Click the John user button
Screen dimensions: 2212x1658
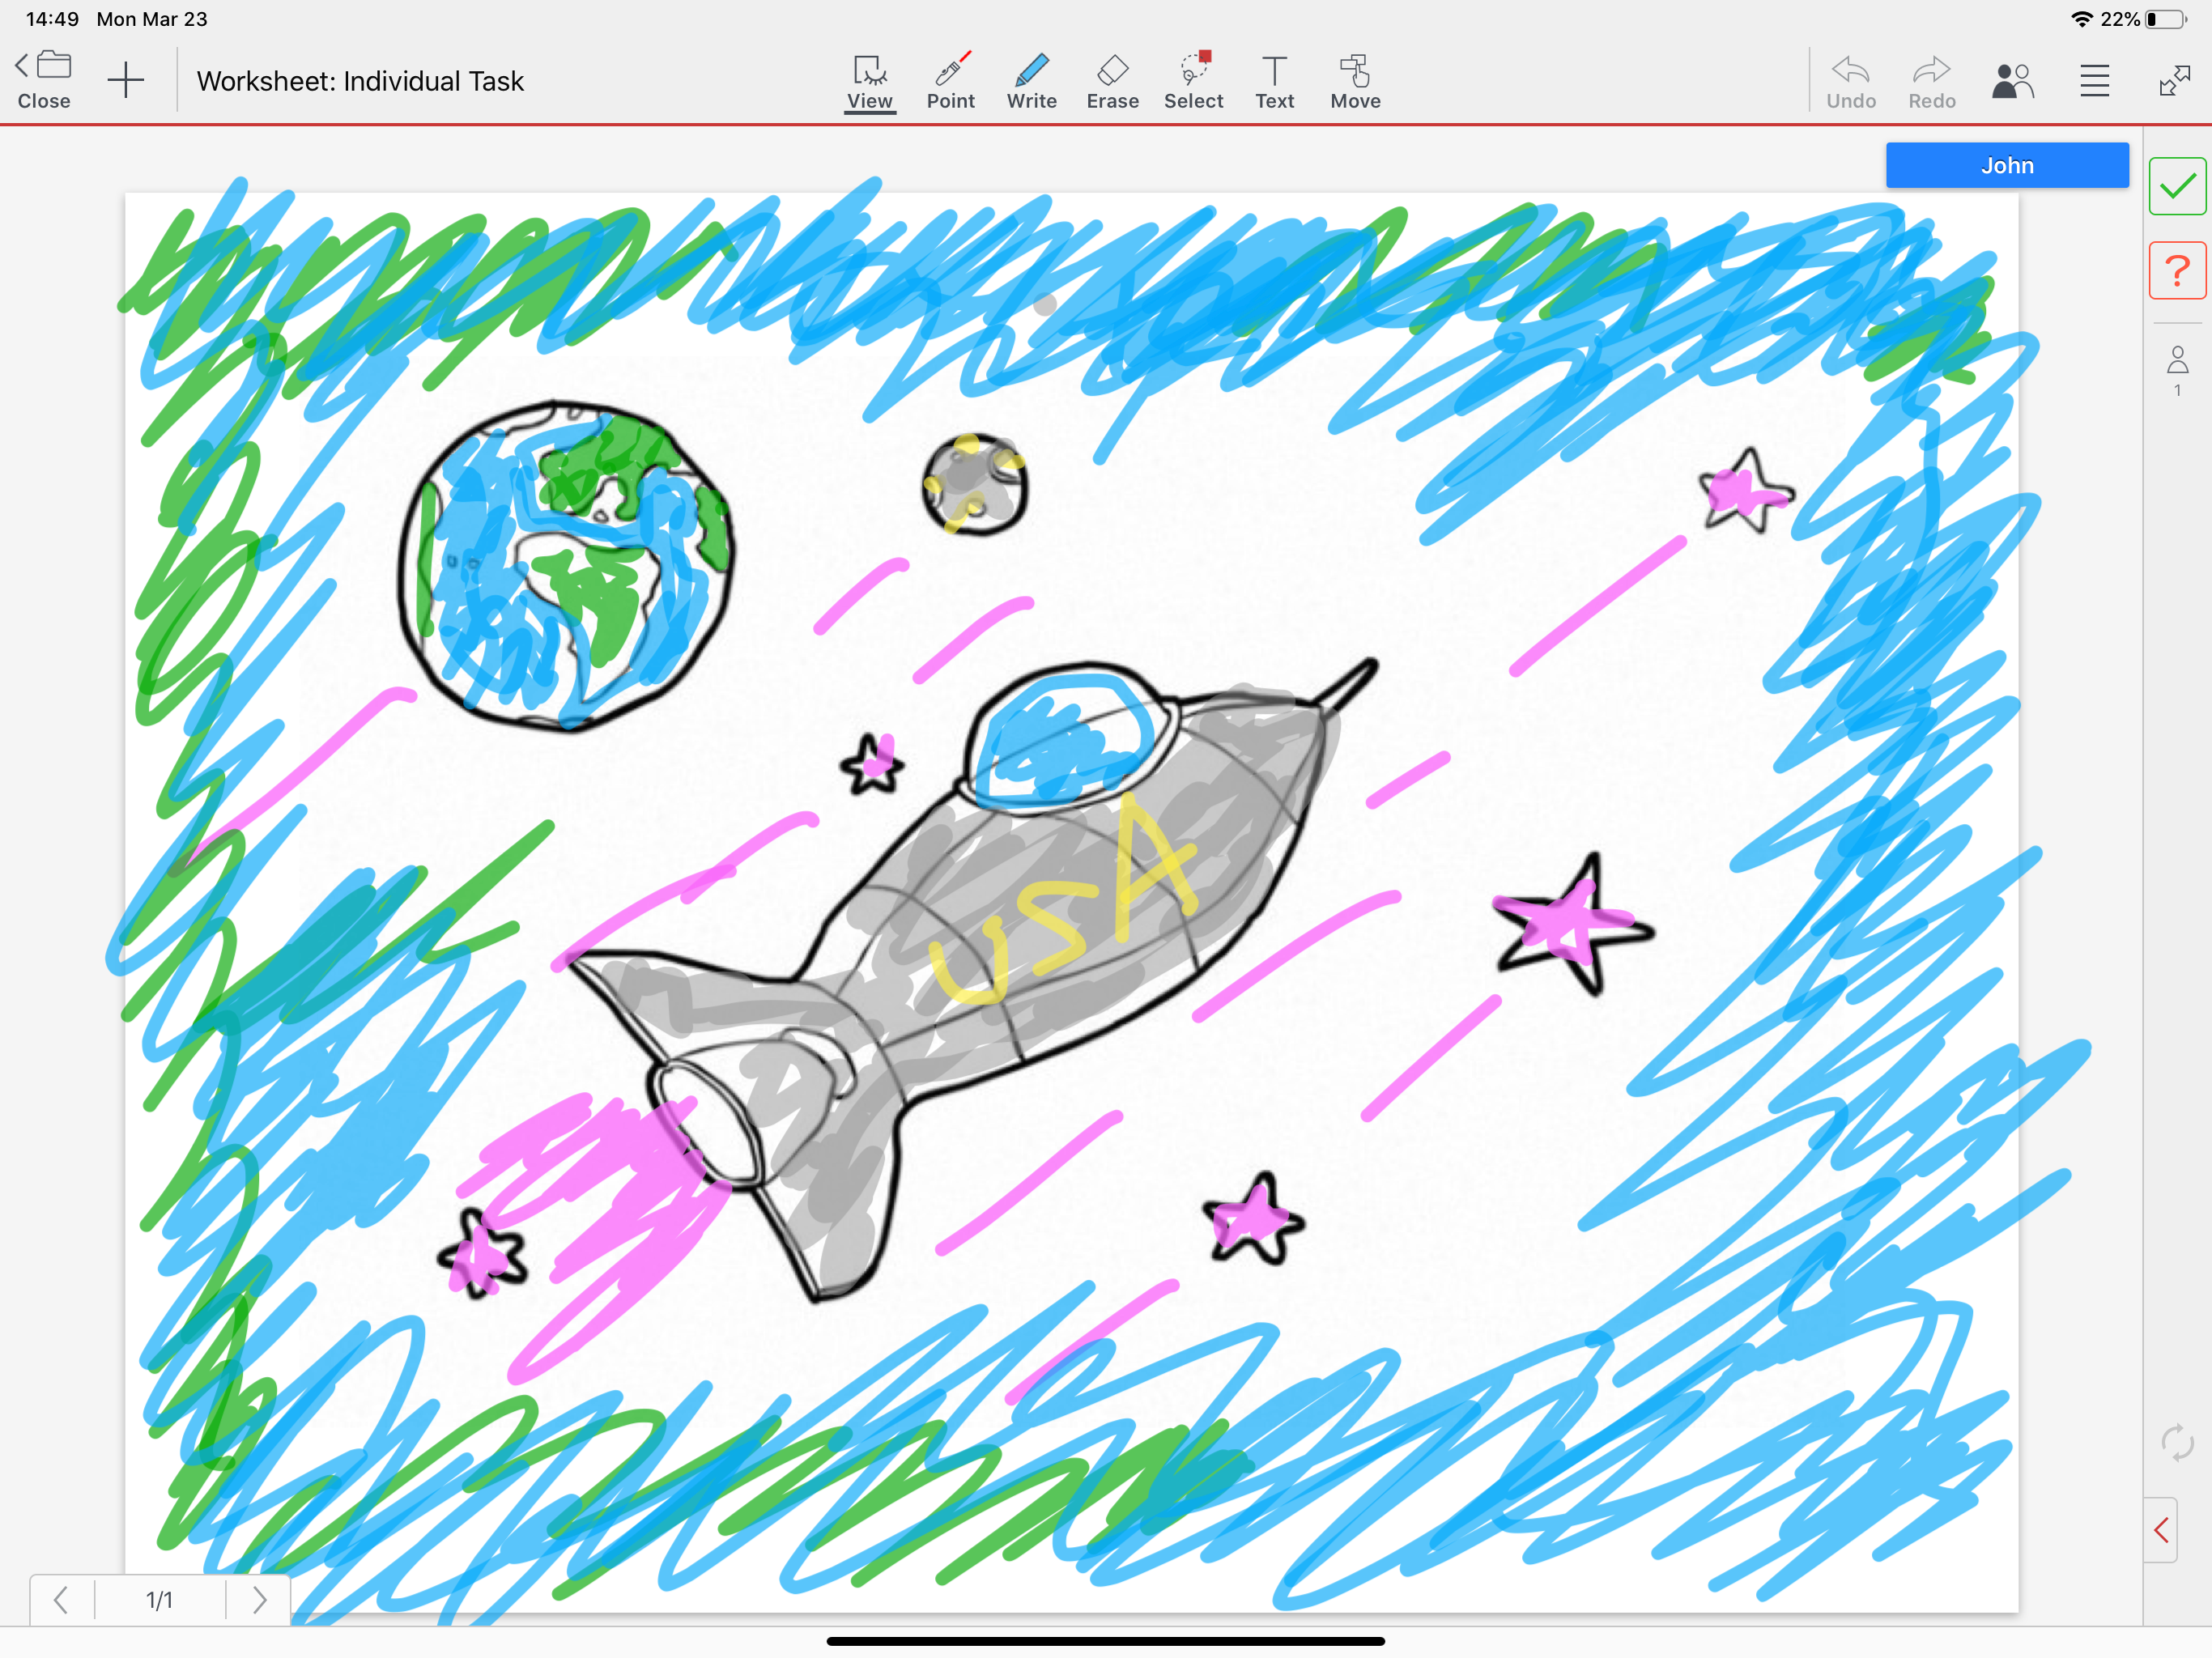(2006, 165)
